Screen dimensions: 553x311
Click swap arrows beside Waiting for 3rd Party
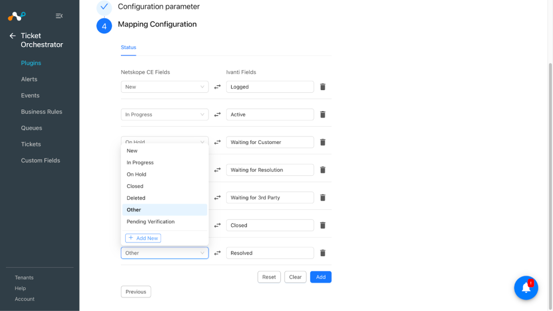click(218, 197)
